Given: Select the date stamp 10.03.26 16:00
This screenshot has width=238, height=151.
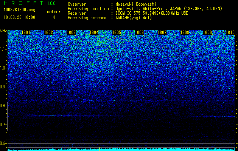Looking at the screenshot, I should click(19, 17).
